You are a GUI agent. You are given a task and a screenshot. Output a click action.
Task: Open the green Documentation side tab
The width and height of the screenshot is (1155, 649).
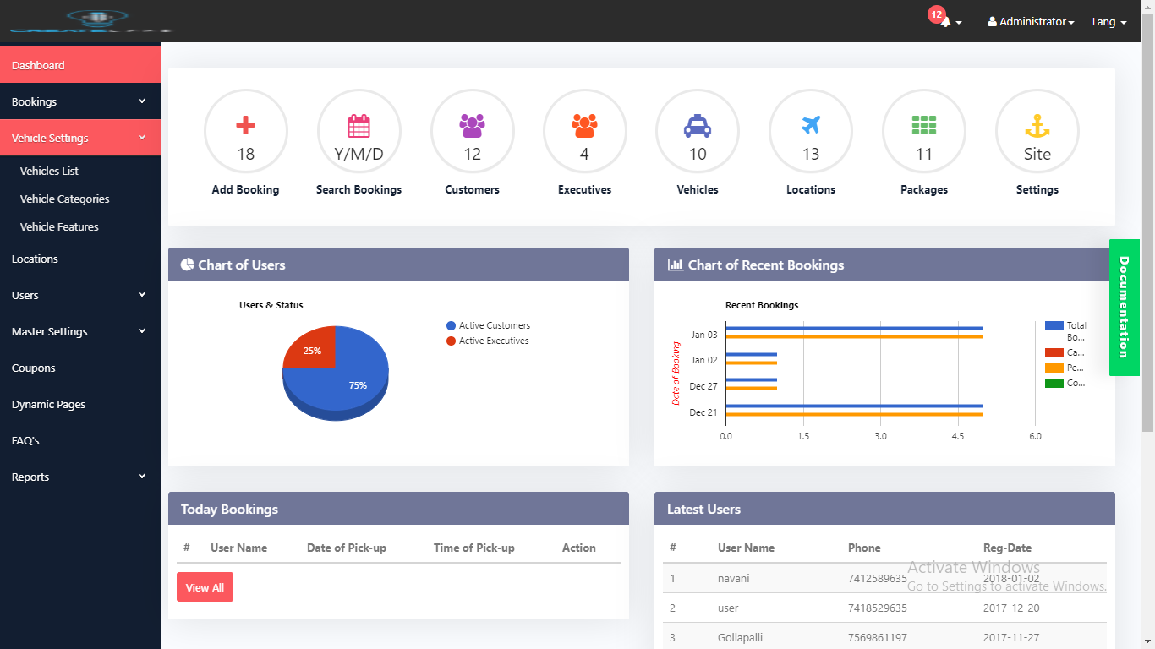click(x=1124, y=307)
